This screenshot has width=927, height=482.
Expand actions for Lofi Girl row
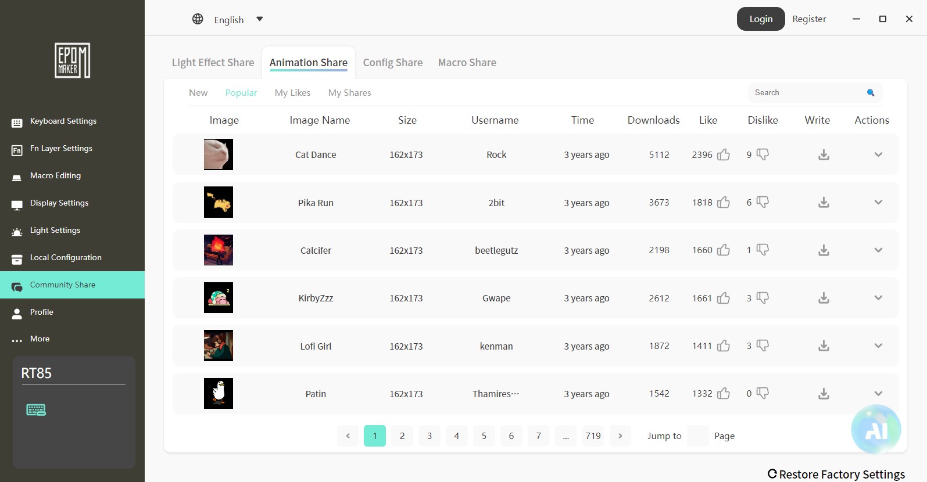tap(878, 346)
